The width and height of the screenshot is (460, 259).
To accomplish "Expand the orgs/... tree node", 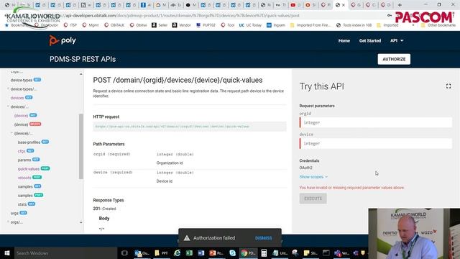I will coord(8,222).
